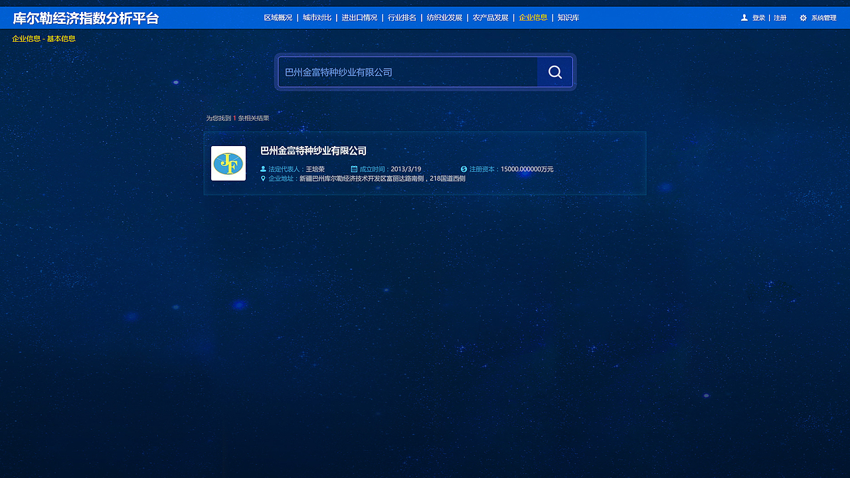850x478 pixels.
Task: Click the registered capital coin icon
Action: pyautogui.click(x=464, y=169)
